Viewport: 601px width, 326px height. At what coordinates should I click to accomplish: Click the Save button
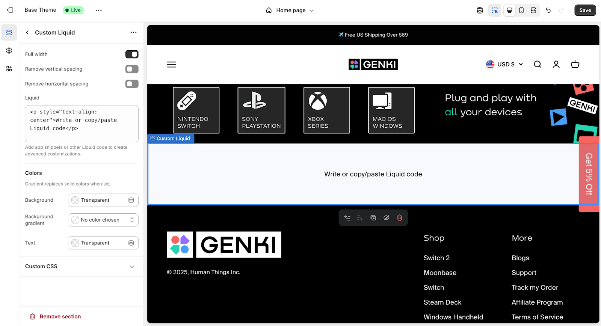(585, 10)
